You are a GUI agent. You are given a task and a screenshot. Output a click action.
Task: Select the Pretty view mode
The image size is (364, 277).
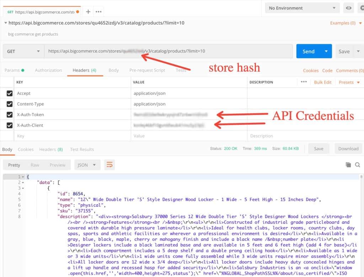(x=14, y=165)
